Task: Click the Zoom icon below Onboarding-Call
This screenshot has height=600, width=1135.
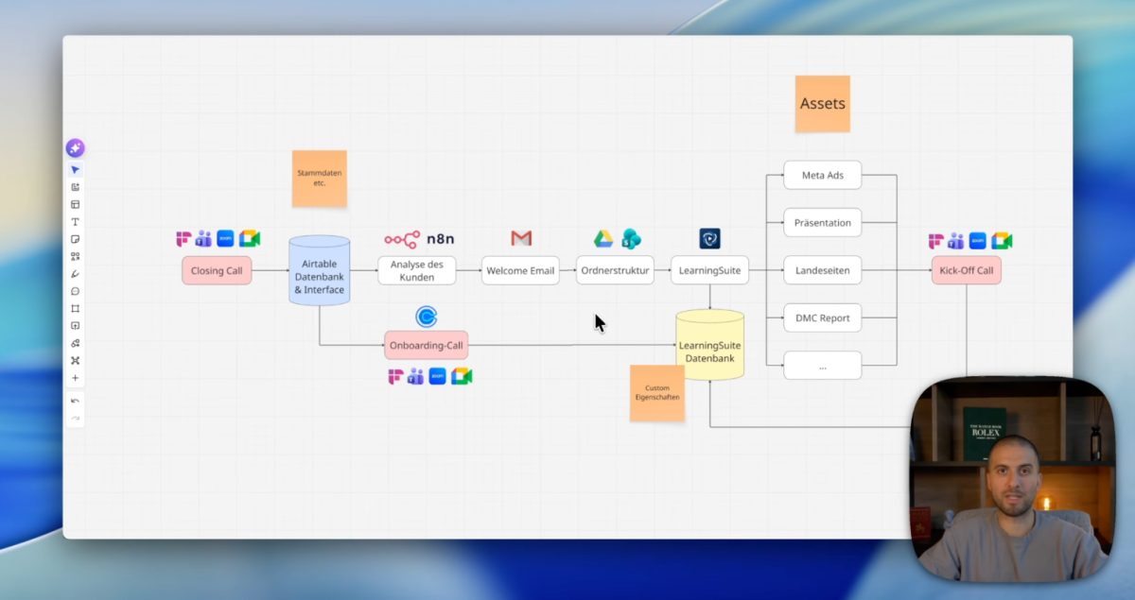Action: point(437,376)
